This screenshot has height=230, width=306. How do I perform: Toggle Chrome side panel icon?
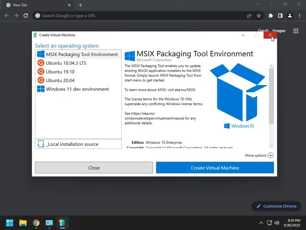tap(280, 16)
